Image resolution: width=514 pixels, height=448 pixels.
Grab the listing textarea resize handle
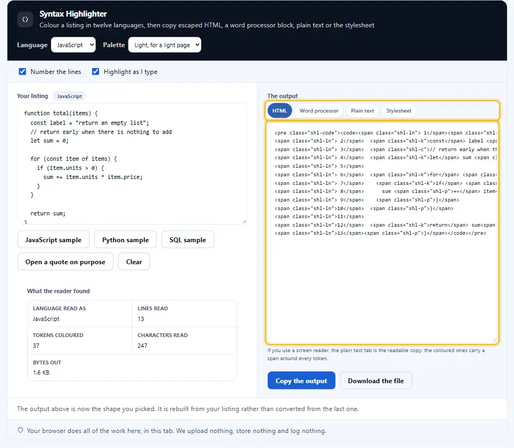tap(245, 222)
